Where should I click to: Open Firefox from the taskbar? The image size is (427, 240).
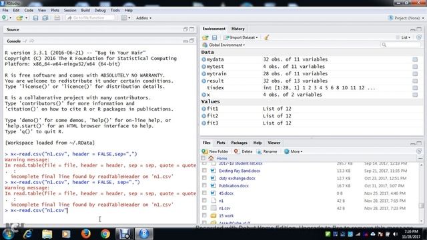point(86,234)
